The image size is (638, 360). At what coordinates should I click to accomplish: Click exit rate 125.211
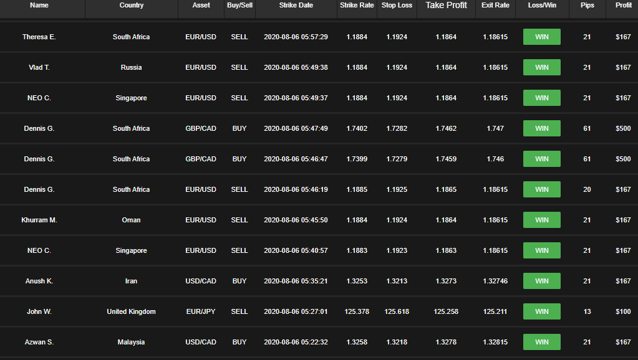(495, 311)
